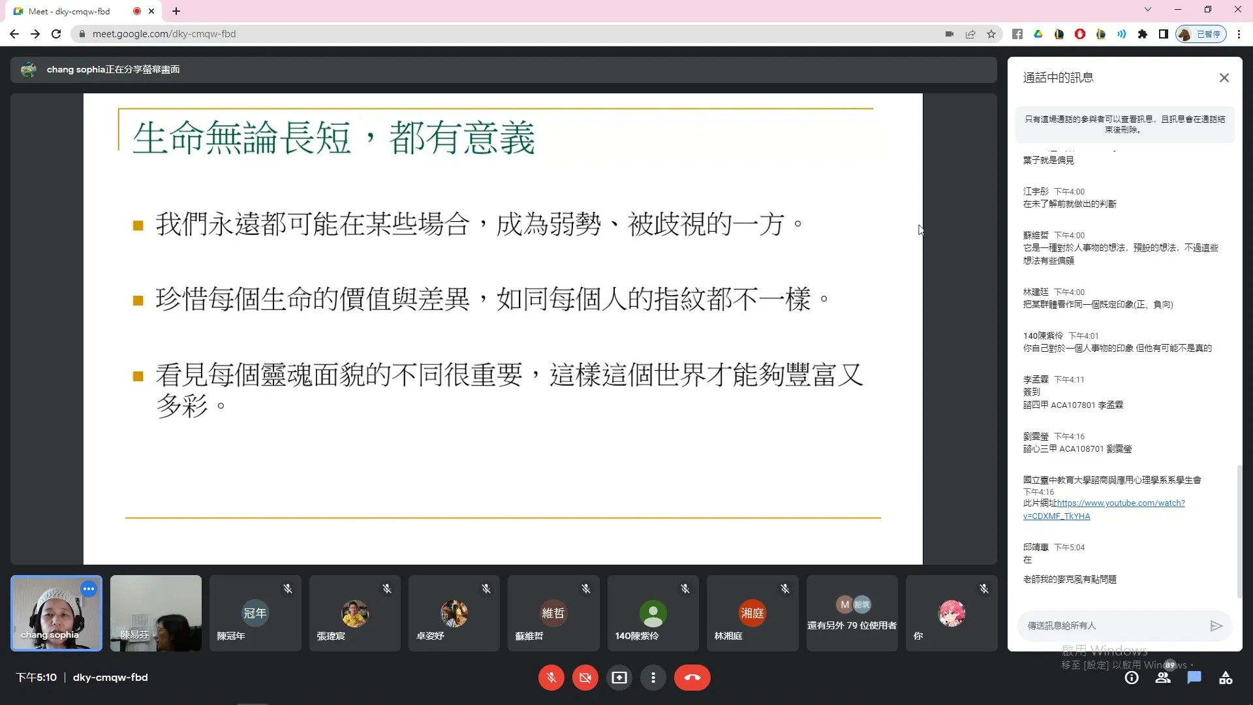Turn on camera with the red camera button
This screenshot has height=705, width=1253.
(x=585, y=678)
